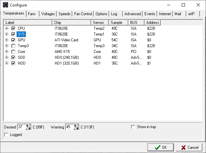Click the 54C sample value
Image resolution: width=206 pixels, height=153 pixels.
115,40
